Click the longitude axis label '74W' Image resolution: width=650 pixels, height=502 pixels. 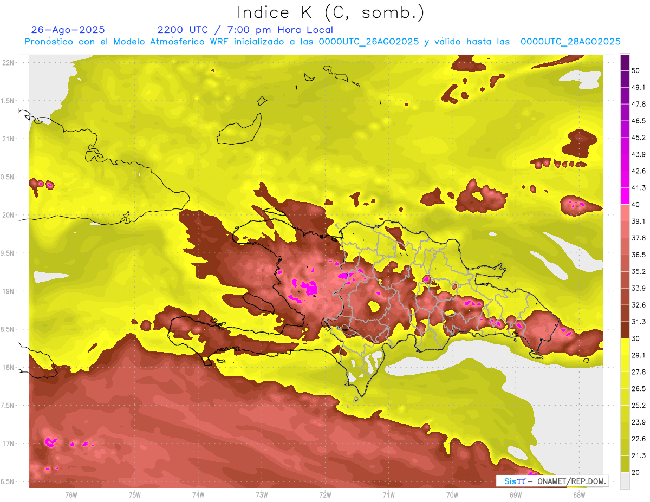point(198,495)
